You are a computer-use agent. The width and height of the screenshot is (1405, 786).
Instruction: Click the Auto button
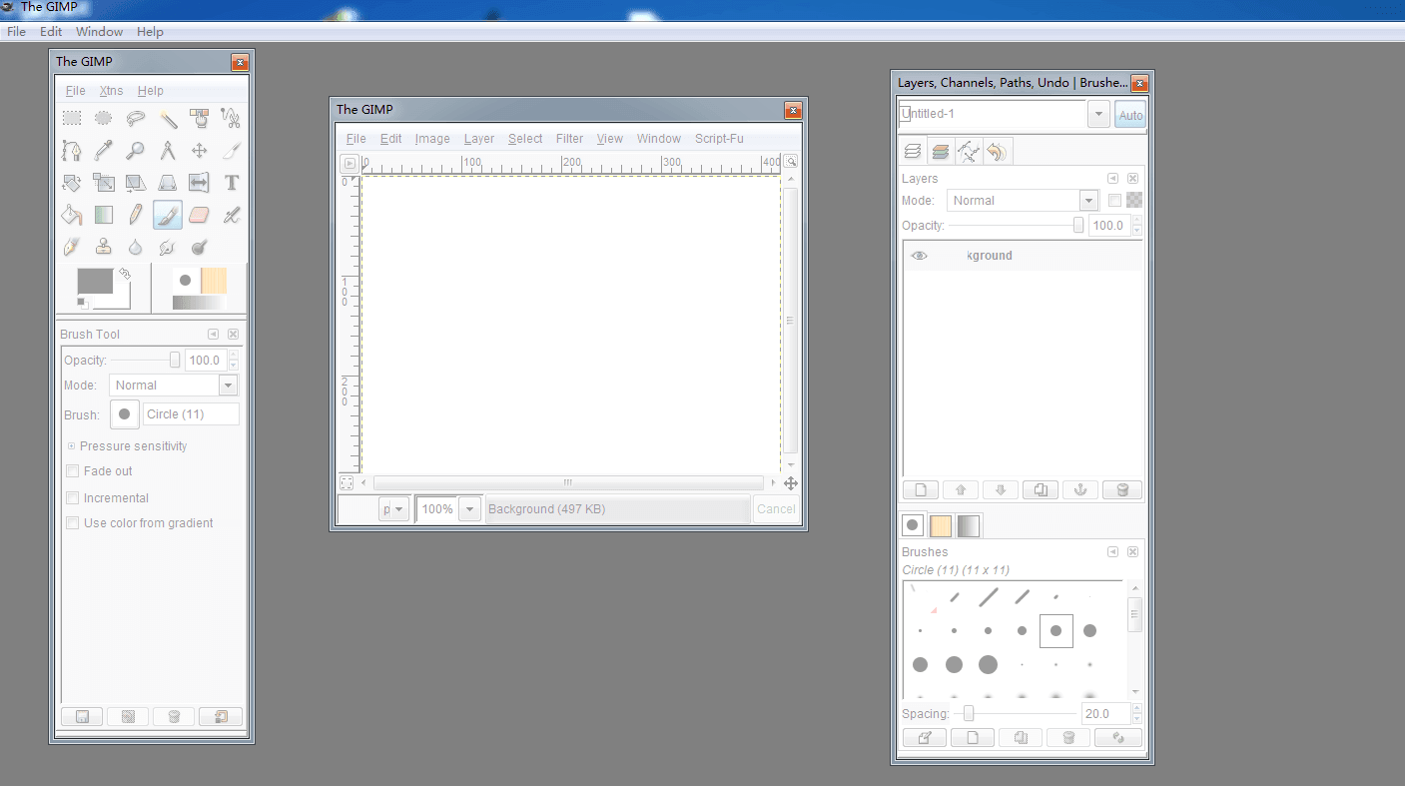pyautogui.click(x=1130, y=115)
